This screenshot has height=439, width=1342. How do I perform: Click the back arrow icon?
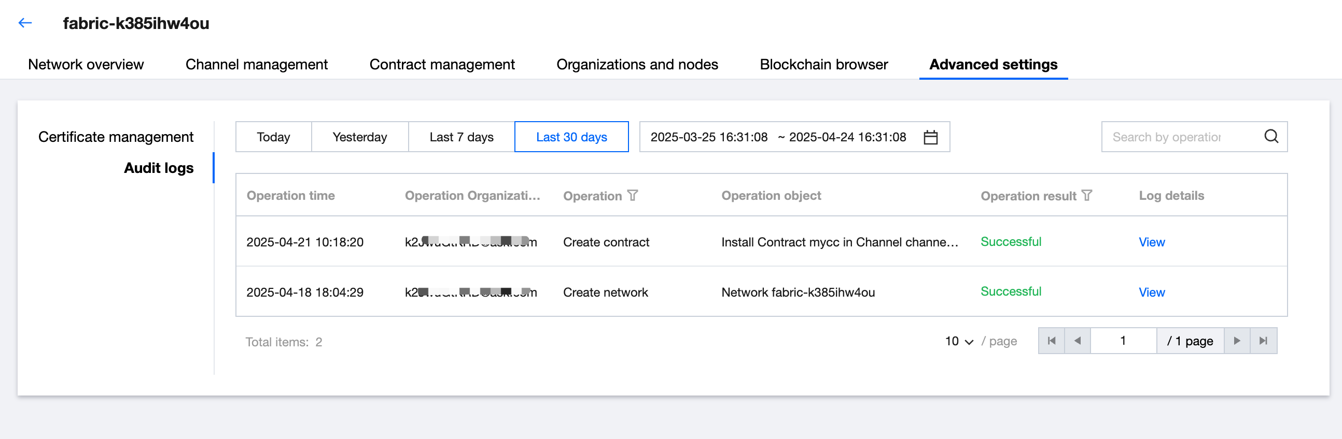[x=25, y=23]
